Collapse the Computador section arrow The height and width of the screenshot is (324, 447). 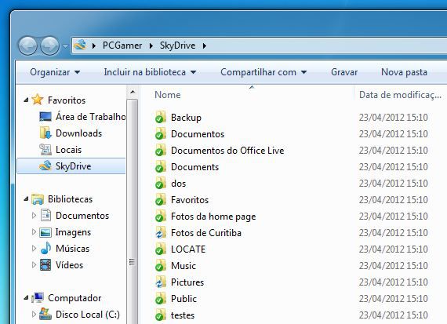coord(26,298)
